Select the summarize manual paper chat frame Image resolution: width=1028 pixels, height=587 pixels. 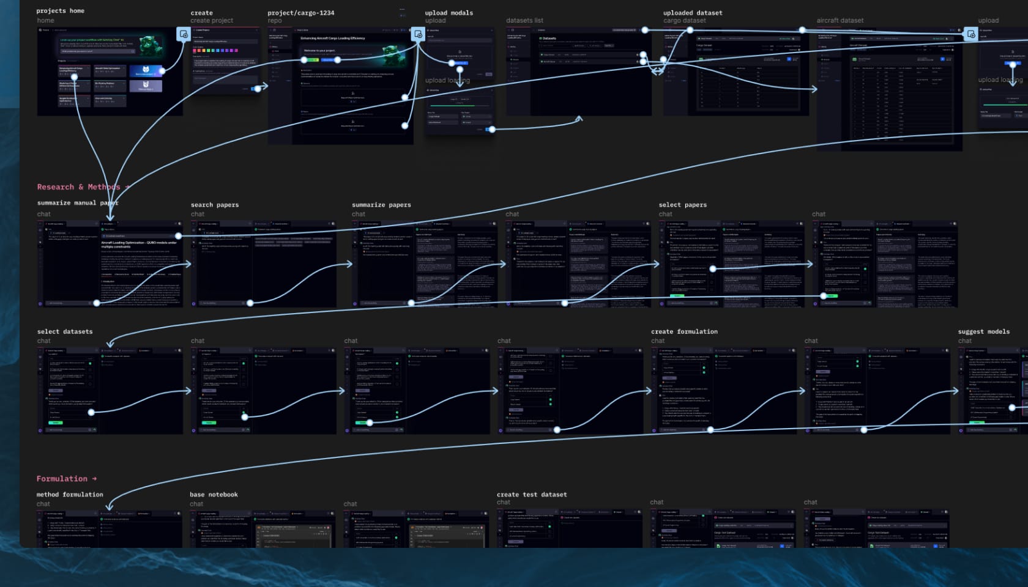[x=110, y=264]
